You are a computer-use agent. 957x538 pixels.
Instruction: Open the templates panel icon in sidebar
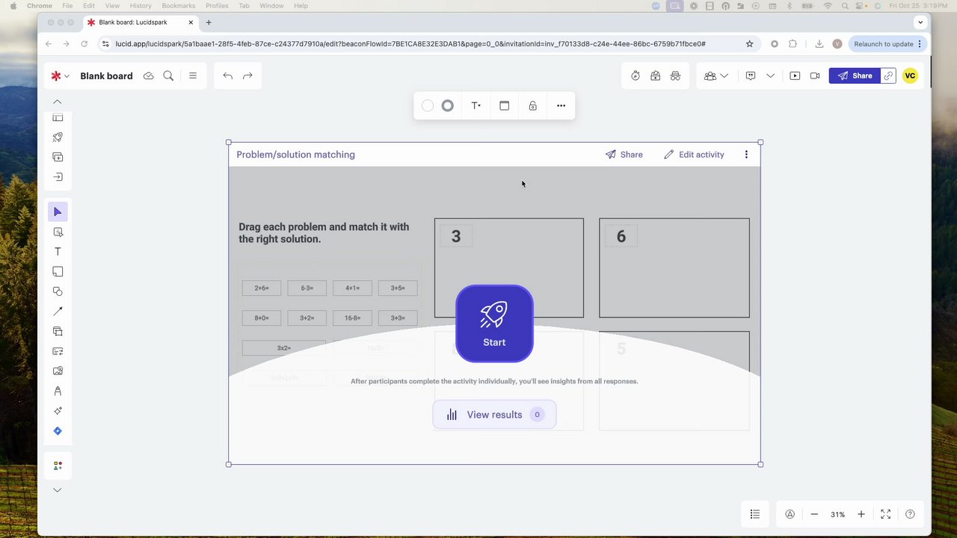pos(58,118)
